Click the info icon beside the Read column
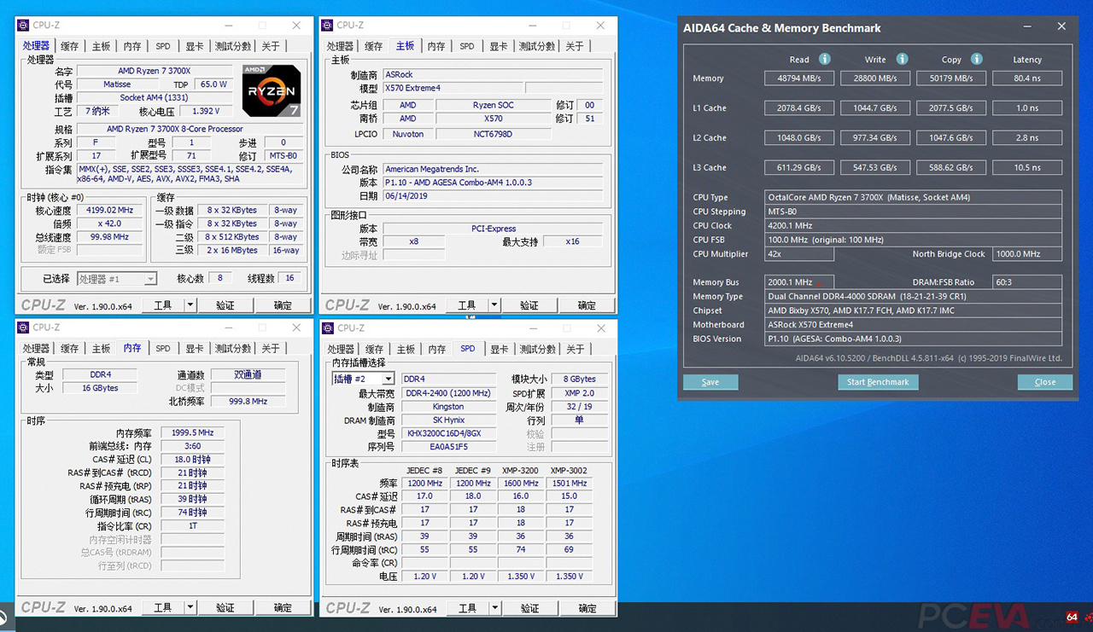 click(x=824, y=59)
